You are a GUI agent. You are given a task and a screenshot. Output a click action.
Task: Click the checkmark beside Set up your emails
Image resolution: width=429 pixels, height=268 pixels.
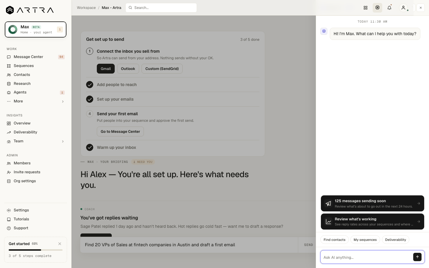point(90,99)
